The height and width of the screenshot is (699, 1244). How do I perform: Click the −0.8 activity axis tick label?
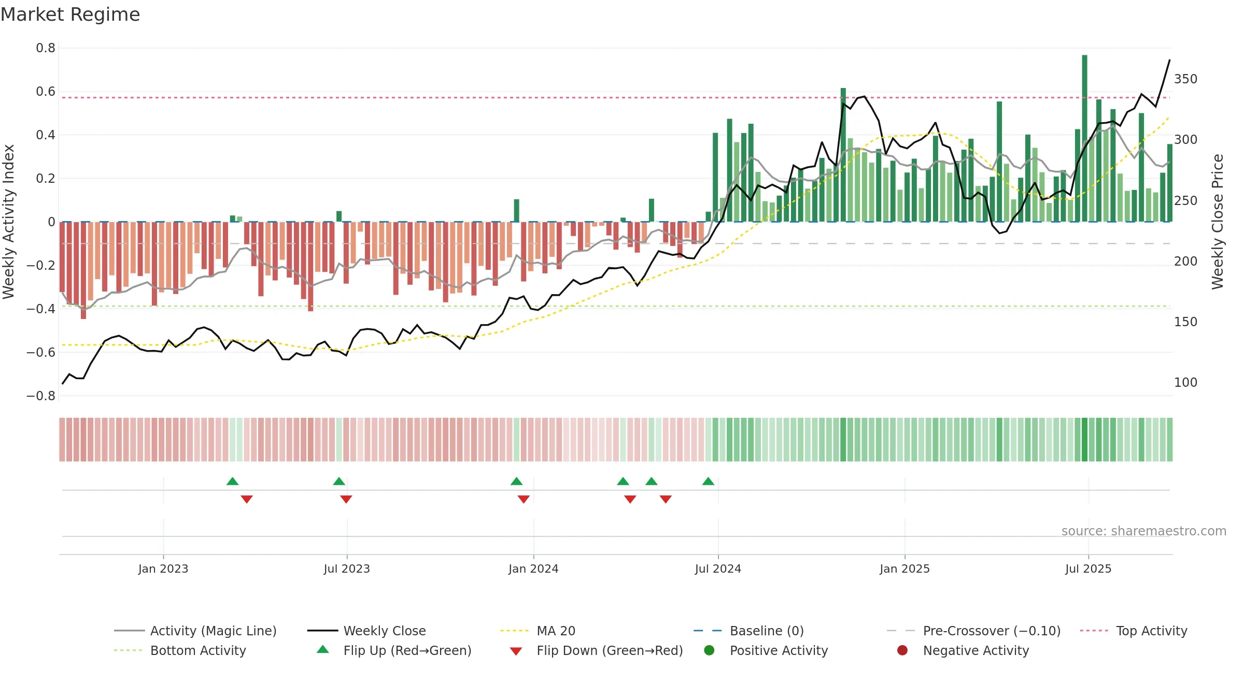[41, 396]
